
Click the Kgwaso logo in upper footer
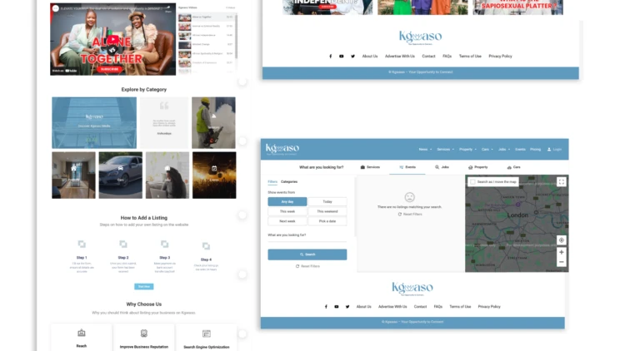[420, 37]
